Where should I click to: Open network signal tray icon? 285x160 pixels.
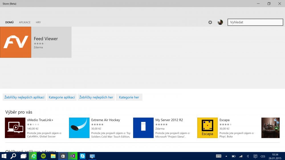click(x=241, y=156)
